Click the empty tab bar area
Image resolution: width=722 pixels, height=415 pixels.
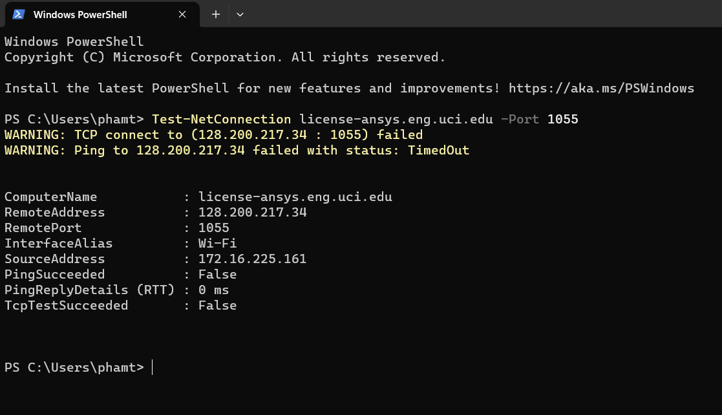(x=483, y=14)
